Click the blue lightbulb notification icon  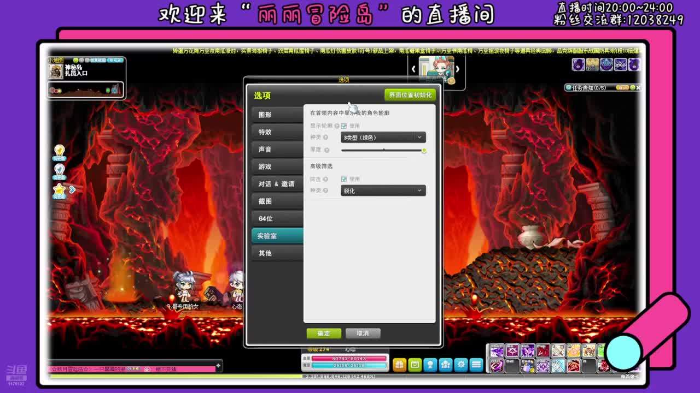(x=59, y=172)
